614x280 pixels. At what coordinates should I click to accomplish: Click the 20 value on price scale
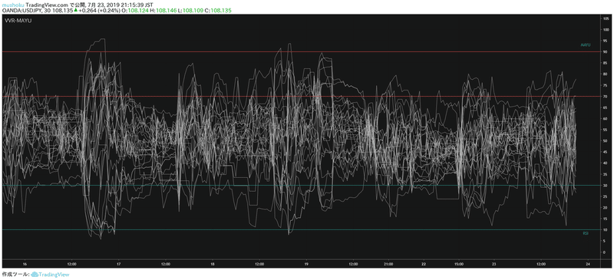[x=606, y=208]
